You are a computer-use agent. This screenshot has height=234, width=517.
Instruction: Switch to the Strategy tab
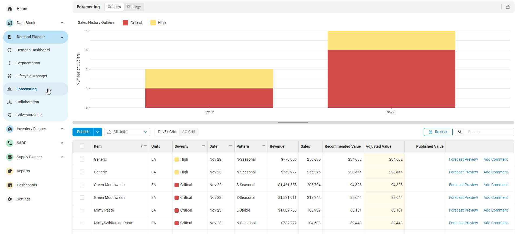coord(134,7)
